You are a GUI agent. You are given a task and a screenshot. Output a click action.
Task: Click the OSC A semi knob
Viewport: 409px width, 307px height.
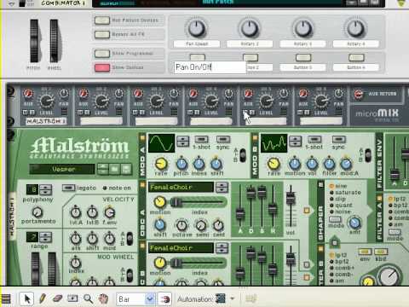click(201, 225)
